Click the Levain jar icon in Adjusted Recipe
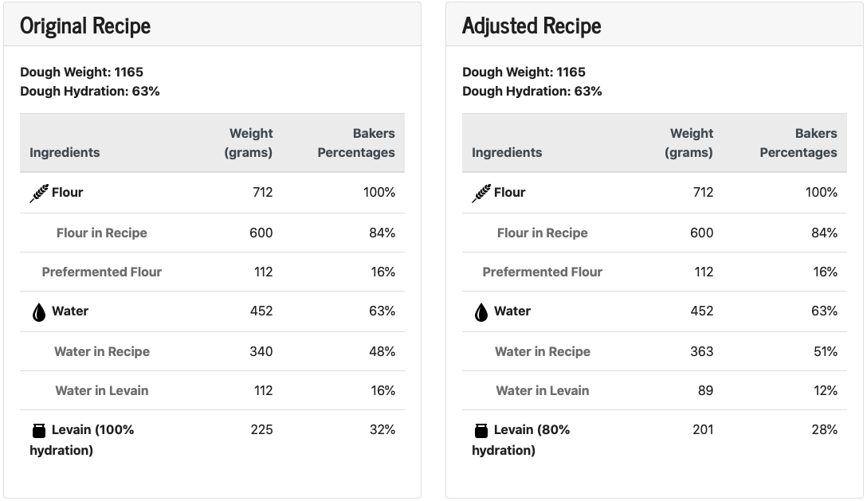This screenshot has width=867, height=501. [481, 431]
